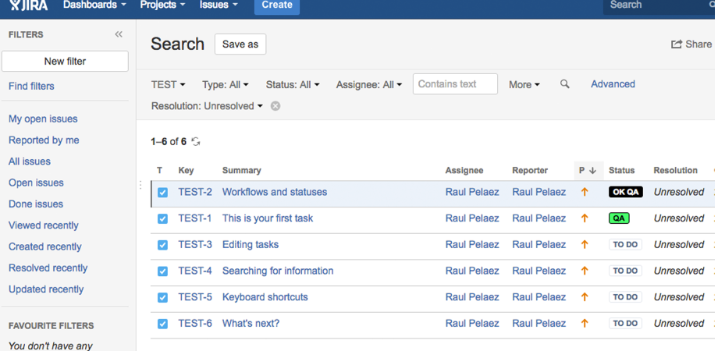Switch to Advanced search
Screen dimensions: 718x351
tap(613, 84)
